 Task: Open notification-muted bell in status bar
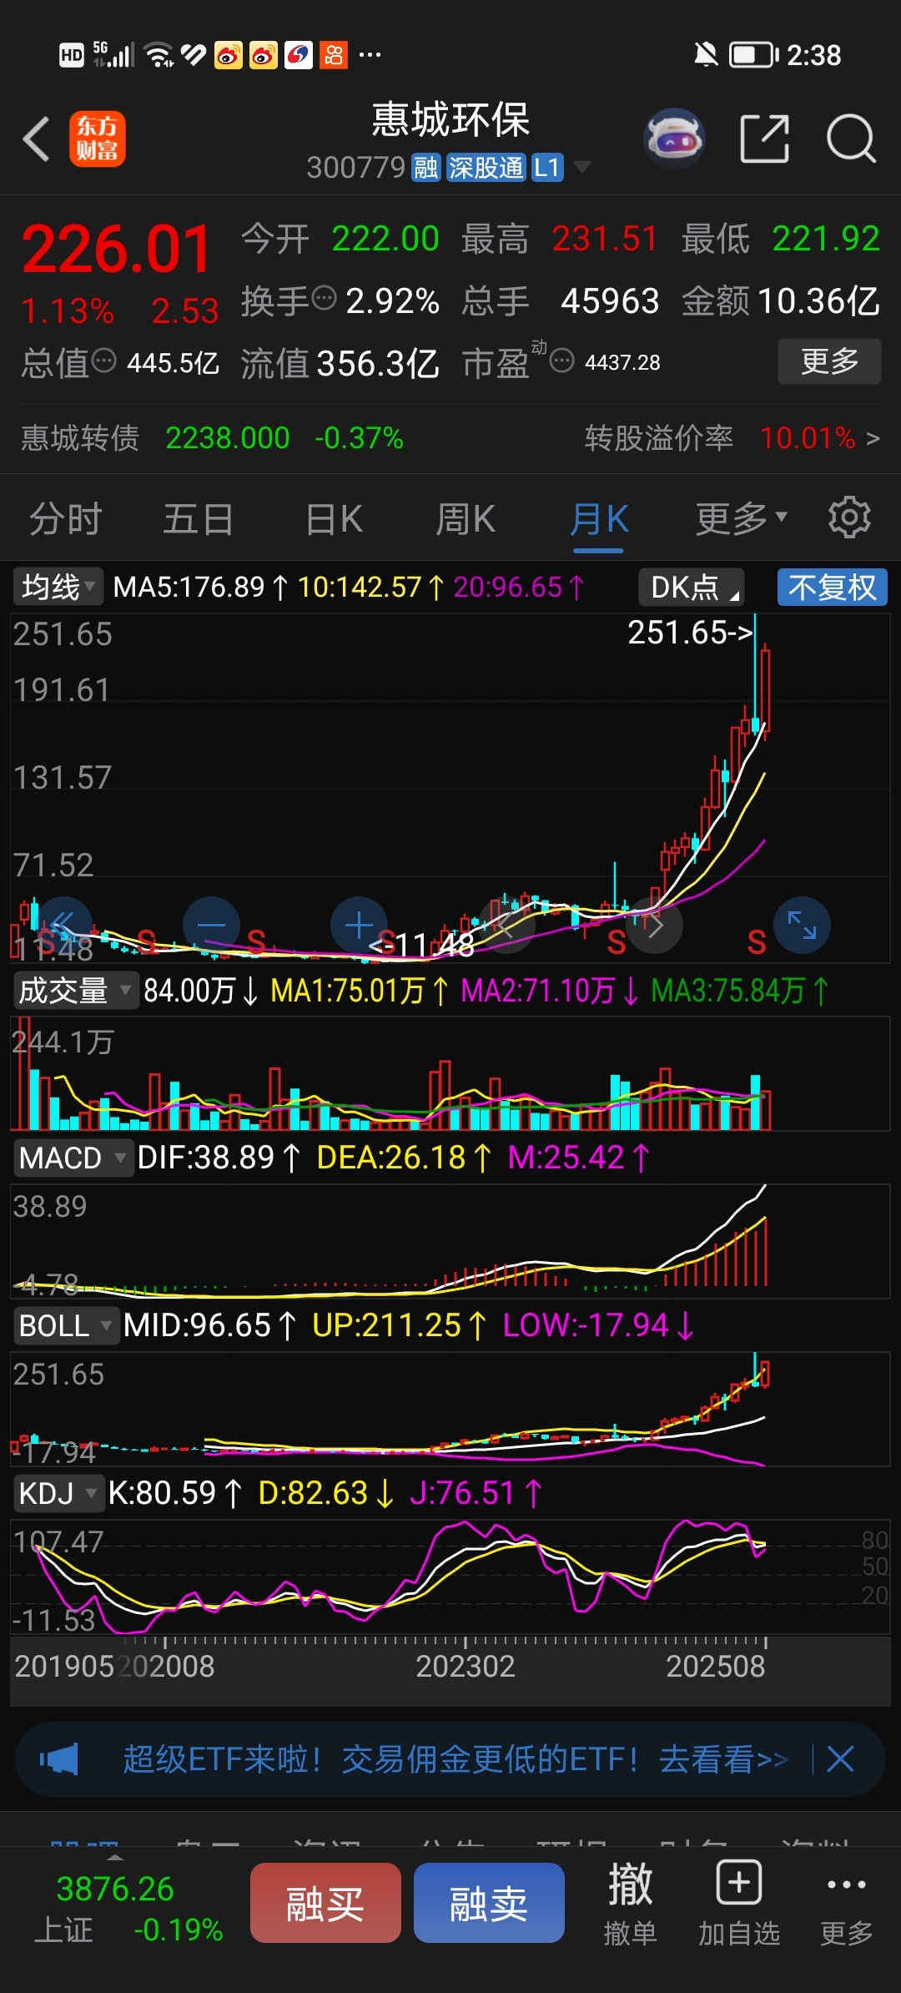(x=706, y=55)
